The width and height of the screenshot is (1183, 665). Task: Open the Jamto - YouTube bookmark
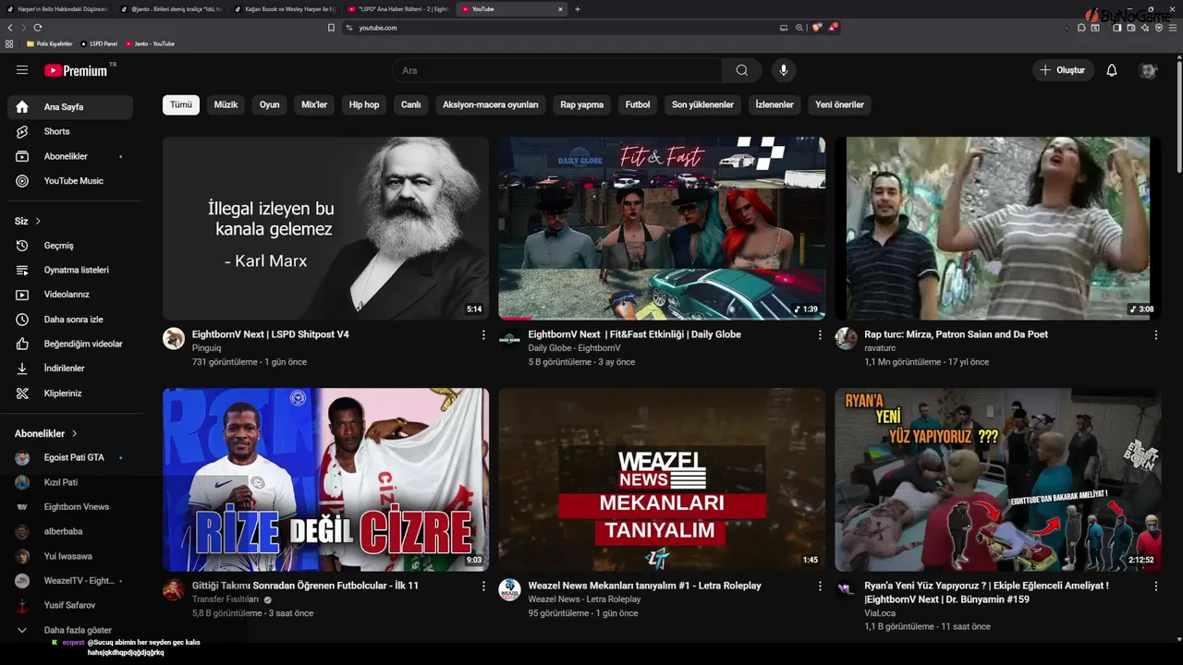point(150,43)
